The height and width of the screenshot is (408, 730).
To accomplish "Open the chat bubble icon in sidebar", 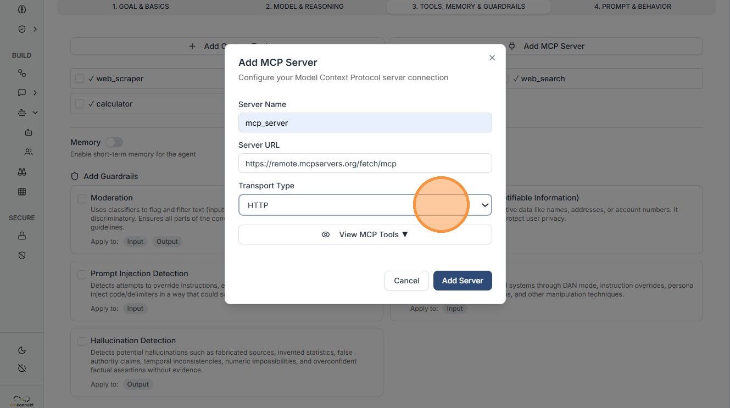I will tap(22, 93).
